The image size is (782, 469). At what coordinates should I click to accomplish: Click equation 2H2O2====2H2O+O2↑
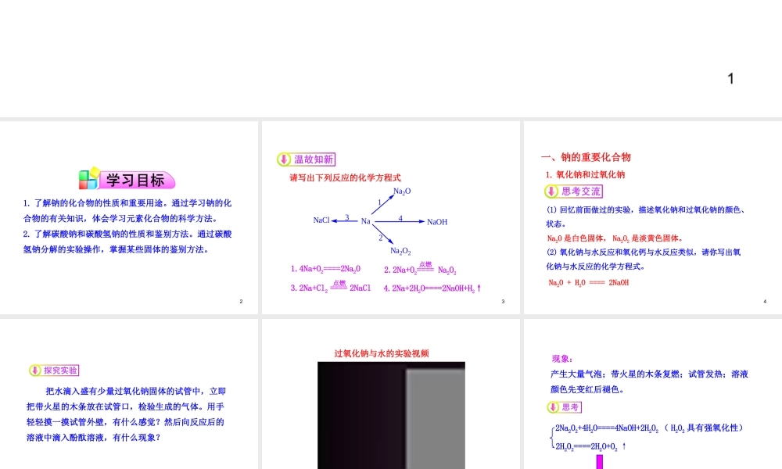click(x=590, y=446)
